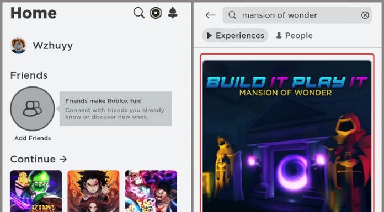Image resolution: width=384 pixels, height=212 pixels.
Task: Click the Friends section heading
Action: tap(29, 75)
